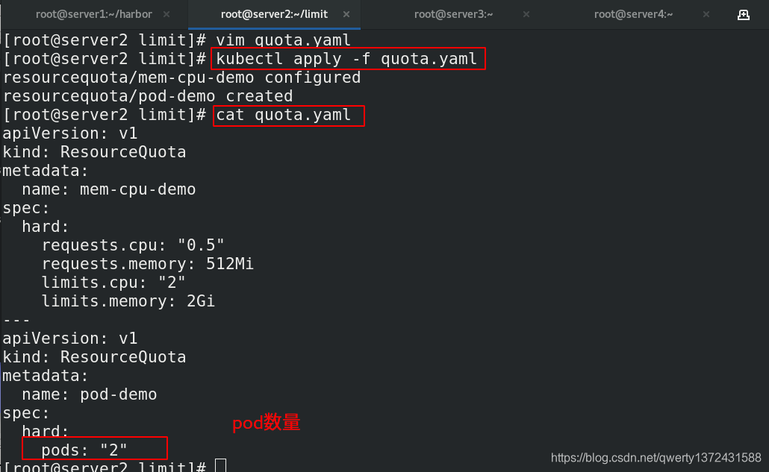Click the 'limits.memory: 2Gi' line

[128, 301]
